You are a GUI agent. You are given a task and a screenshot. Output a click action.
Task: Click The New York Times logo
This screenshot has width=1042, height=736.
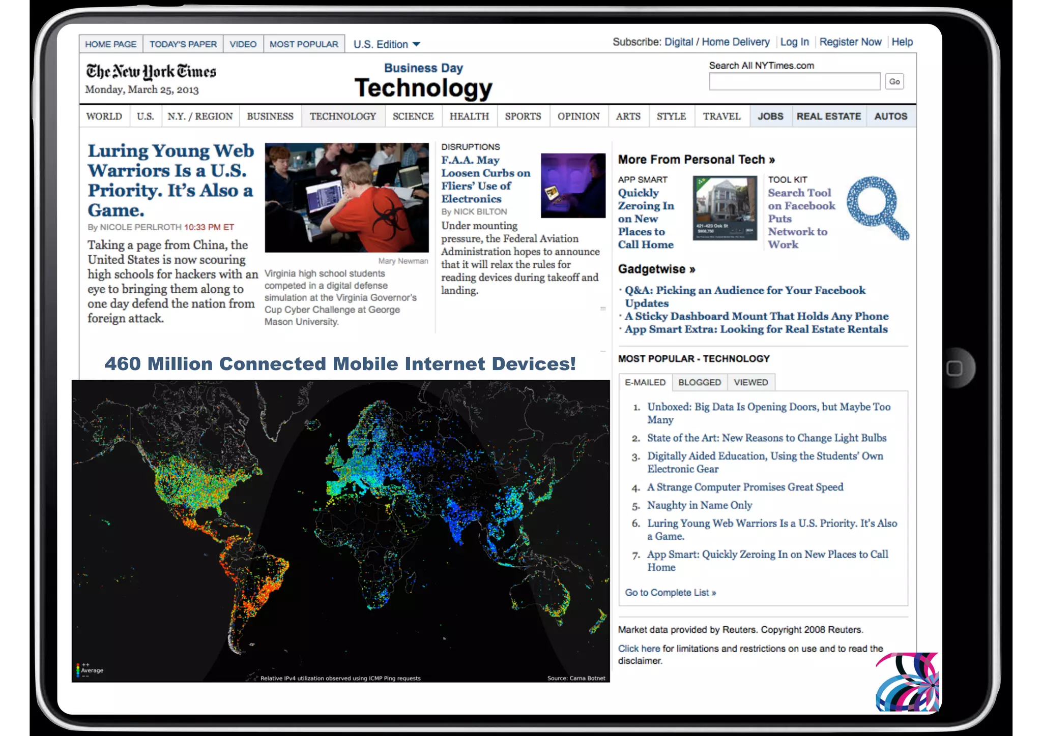(x=151, y=72)
